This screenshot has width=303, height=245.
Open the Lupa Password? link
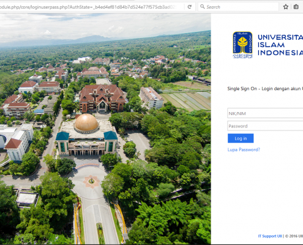pyautogui.click(x=244, y=149)
